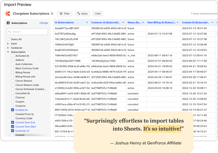Check the Billing Period checkbox

pos(13,72)
